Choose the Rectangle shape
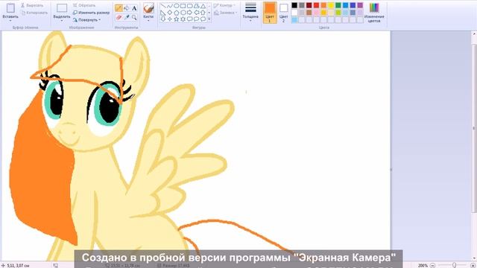The image size is (477, 268). 183,6
